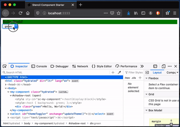Image resolution: width=180 pixels, height=127 pixels.
Task: Open the Debugger tab
Action: (59, 66)
